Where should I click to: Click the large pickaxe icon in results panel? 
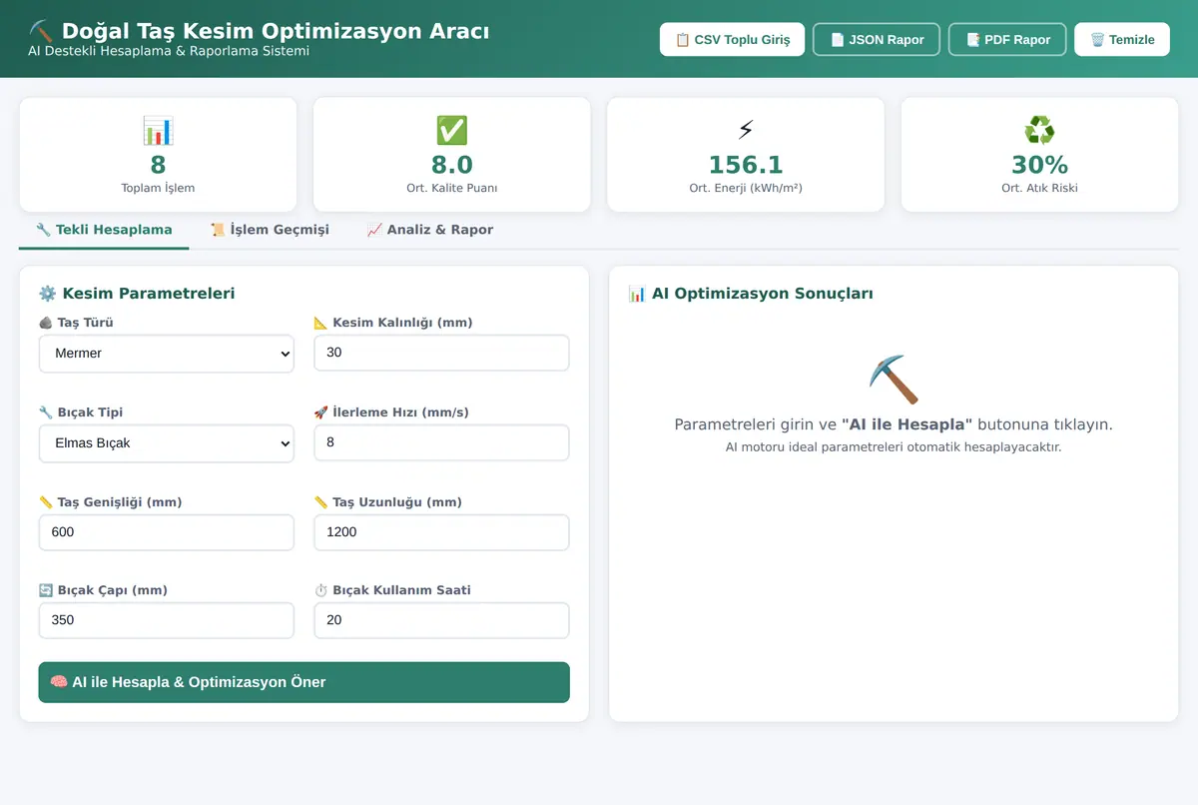894,380
